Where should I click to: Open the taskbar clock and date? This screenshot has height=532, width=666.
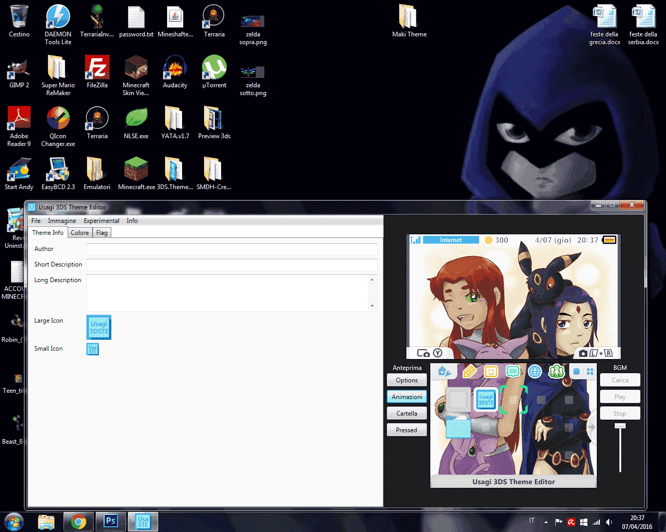tap(637, 522)
